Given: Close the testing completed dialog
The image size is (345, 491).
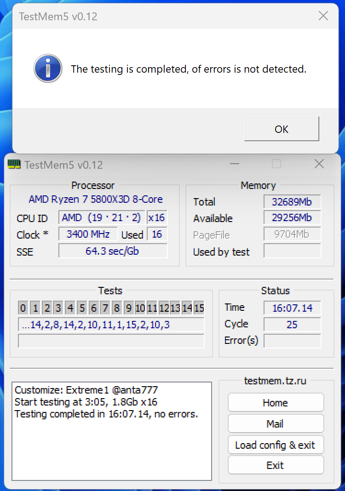Looking at the screenshot, I should tap(323, 16).
